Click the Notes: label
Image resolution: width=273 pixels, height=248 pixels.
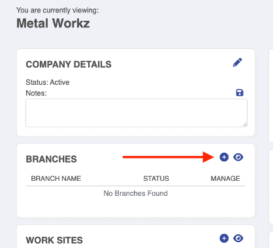click(36, 93)
